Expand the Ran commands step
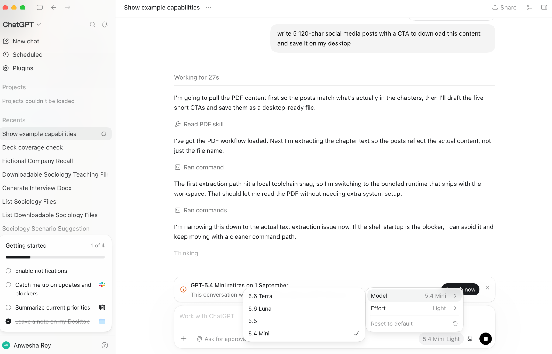This screenshot has height=354, width=552. (201, 210)
